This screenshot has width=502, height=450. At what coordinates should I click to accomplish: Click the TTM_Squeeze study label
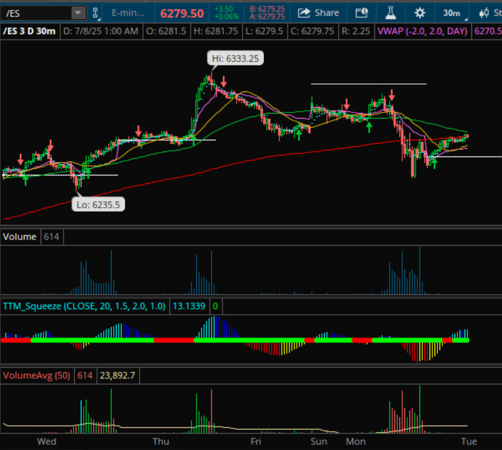tap(84, 306)
